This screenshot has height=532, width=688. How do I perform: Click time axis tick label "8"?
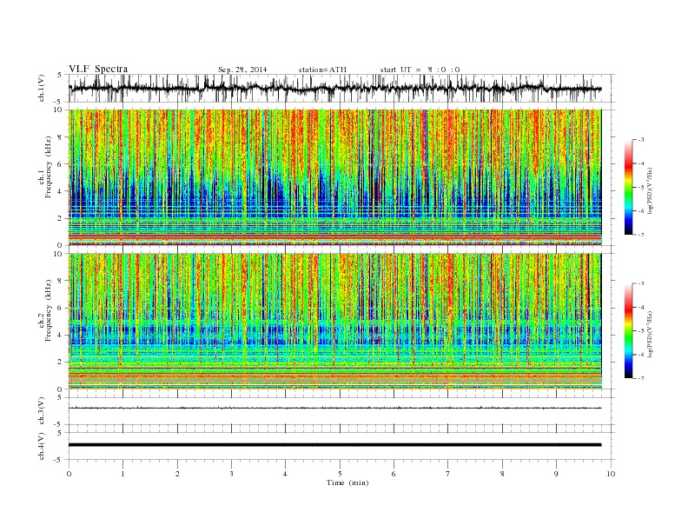coord(502,474)
